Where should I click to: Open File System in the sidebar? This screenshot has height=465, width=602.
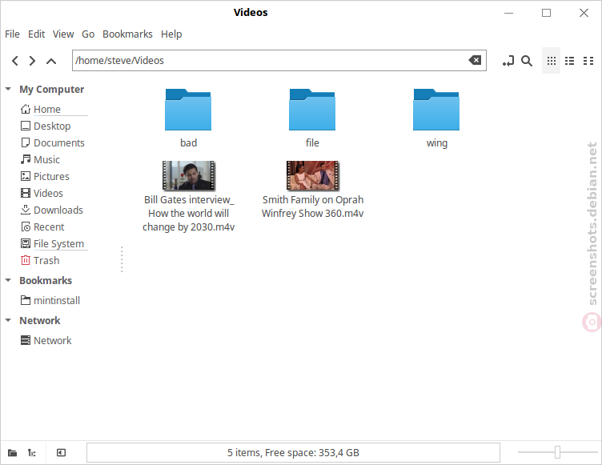pyautogui.click(x=53, y=244)
